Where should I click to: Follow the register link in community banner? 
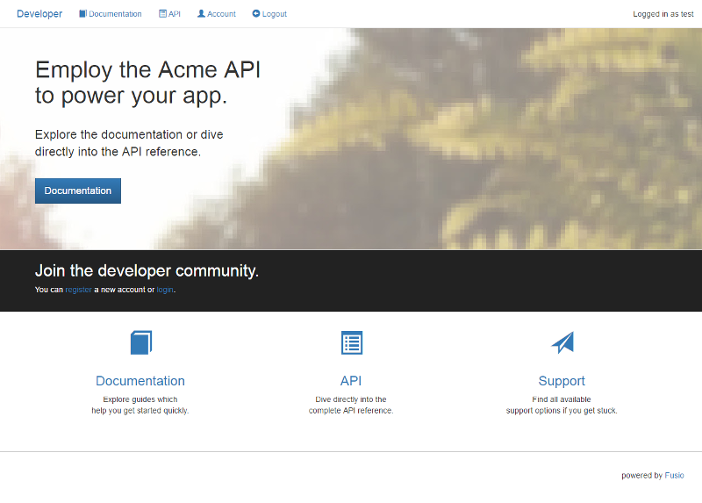[x=78, y=290]
